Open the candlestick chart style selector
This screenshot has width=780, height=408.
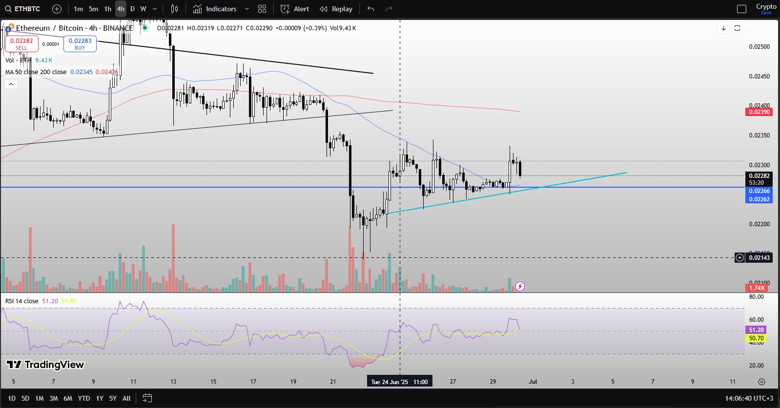174,9
